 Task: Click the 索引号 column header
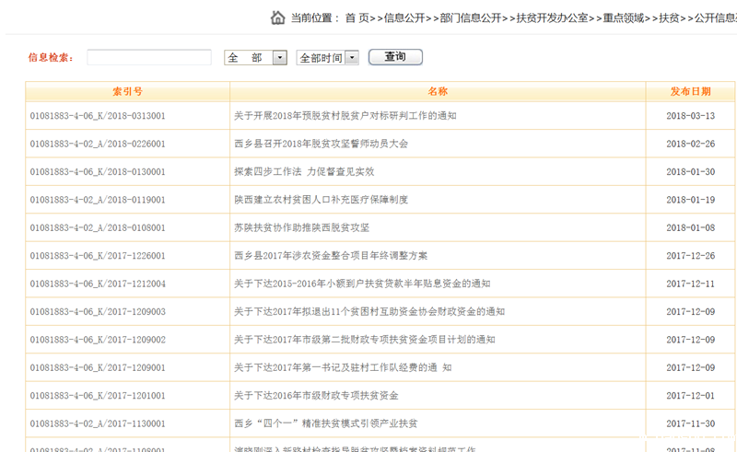point(127,92)
